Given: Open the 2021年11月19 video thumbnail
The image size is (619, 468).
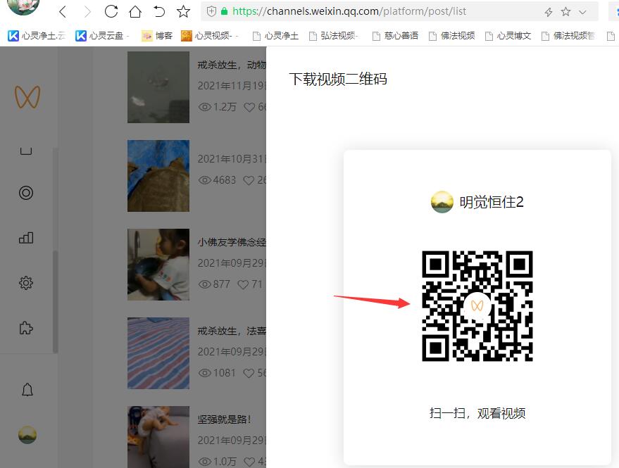Looking at the screenshot, I should 158,87.
